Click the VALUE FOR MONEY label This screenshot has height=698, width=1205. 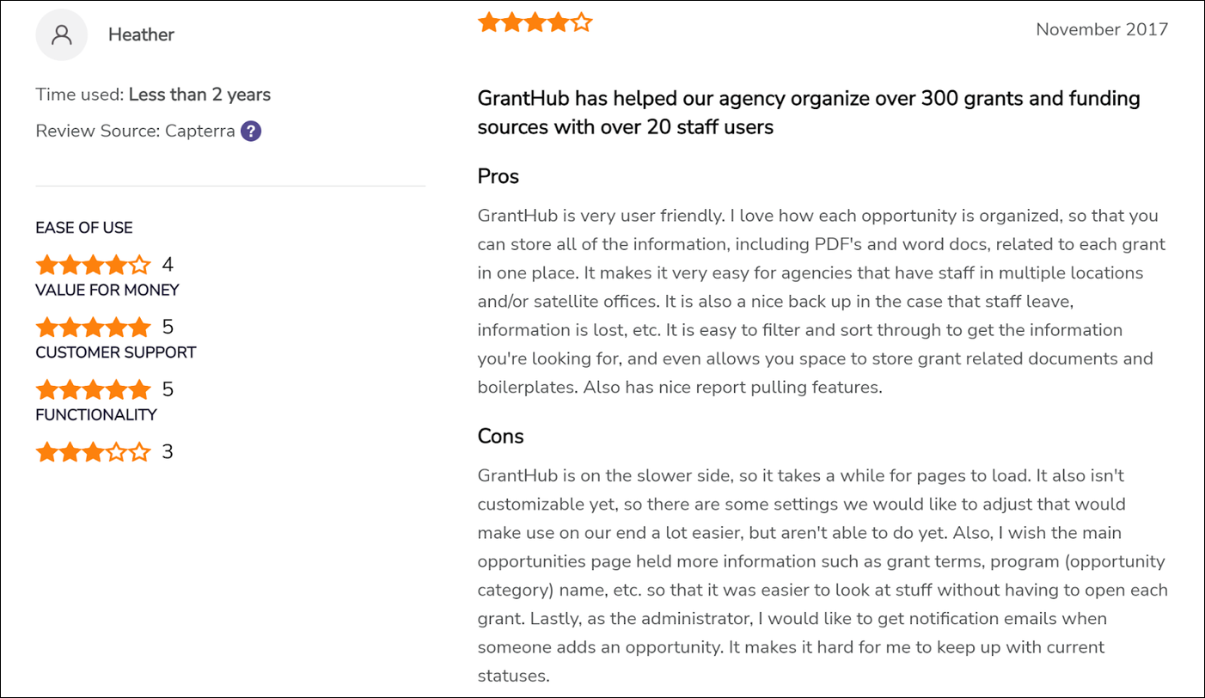(107, 290)
